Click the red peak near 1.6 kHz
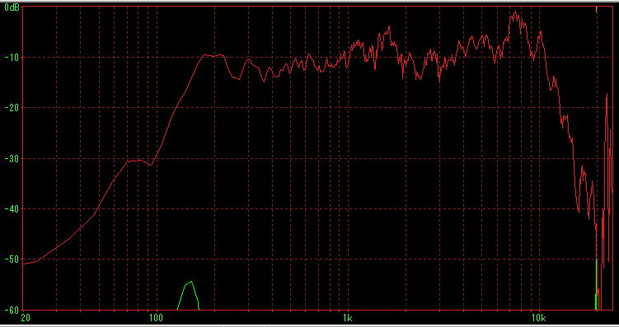The width and height of the screenshot is (619, 327). [389, 28]
